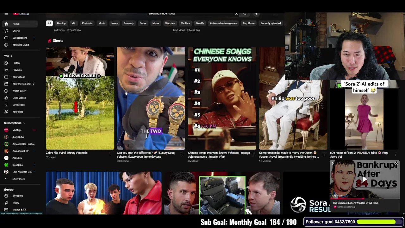
Task: Open Movies & TV icon under Explore
Action: [x=6, y=210]
